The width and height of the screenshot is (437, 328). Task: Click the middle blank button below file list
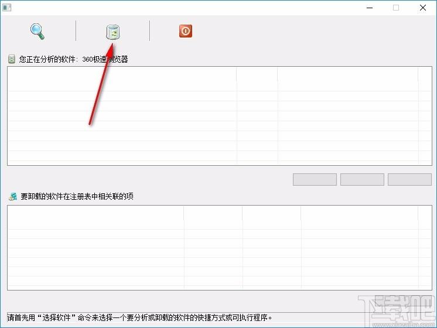(362, 179)
